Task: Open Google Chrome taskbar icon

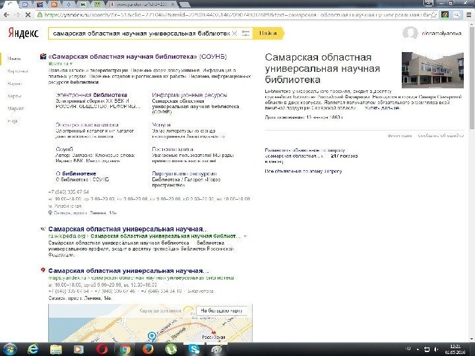Action: pyautogui.click(x=125, y=349)
